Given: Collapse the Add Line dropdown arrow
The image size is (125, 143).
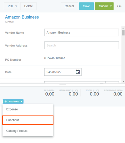Looking at the screenshot, I should [x=21, y=101].
